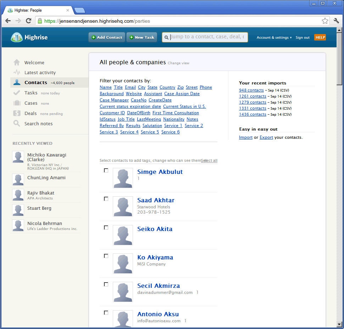
Task: Filter contacts by Nationality
Action: [174, 119]
